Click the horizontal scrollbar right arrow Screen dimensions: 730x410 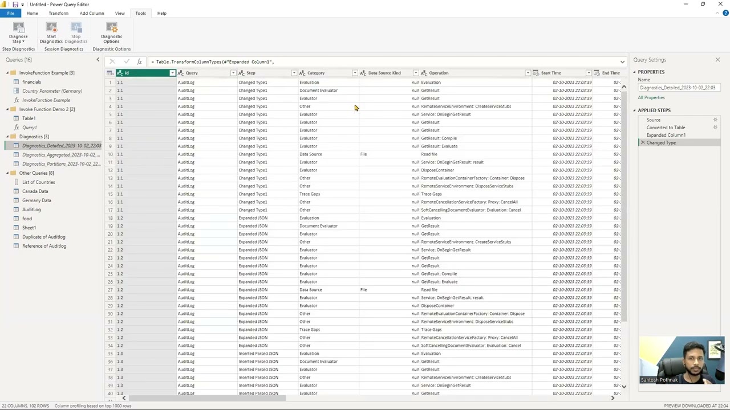[x=613, y=398]
